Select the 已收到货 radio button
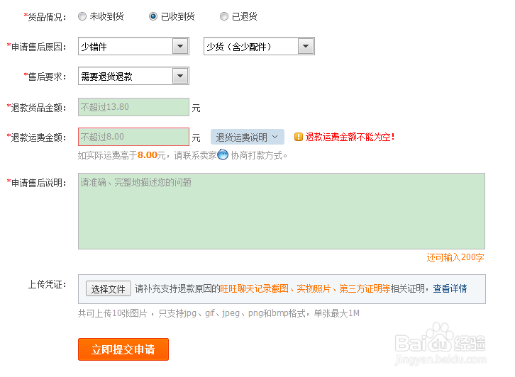Screen dimensions: 515x377 point(153,16)
